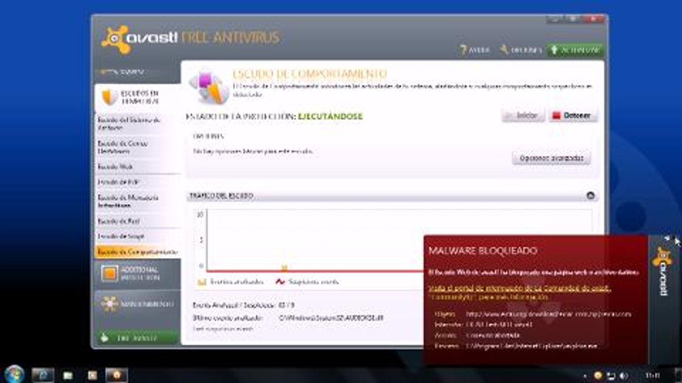The height and width of the screenshot is (383, 682).
Task: Click the active orange app icon in the taskbar
Action: [116, 375]
